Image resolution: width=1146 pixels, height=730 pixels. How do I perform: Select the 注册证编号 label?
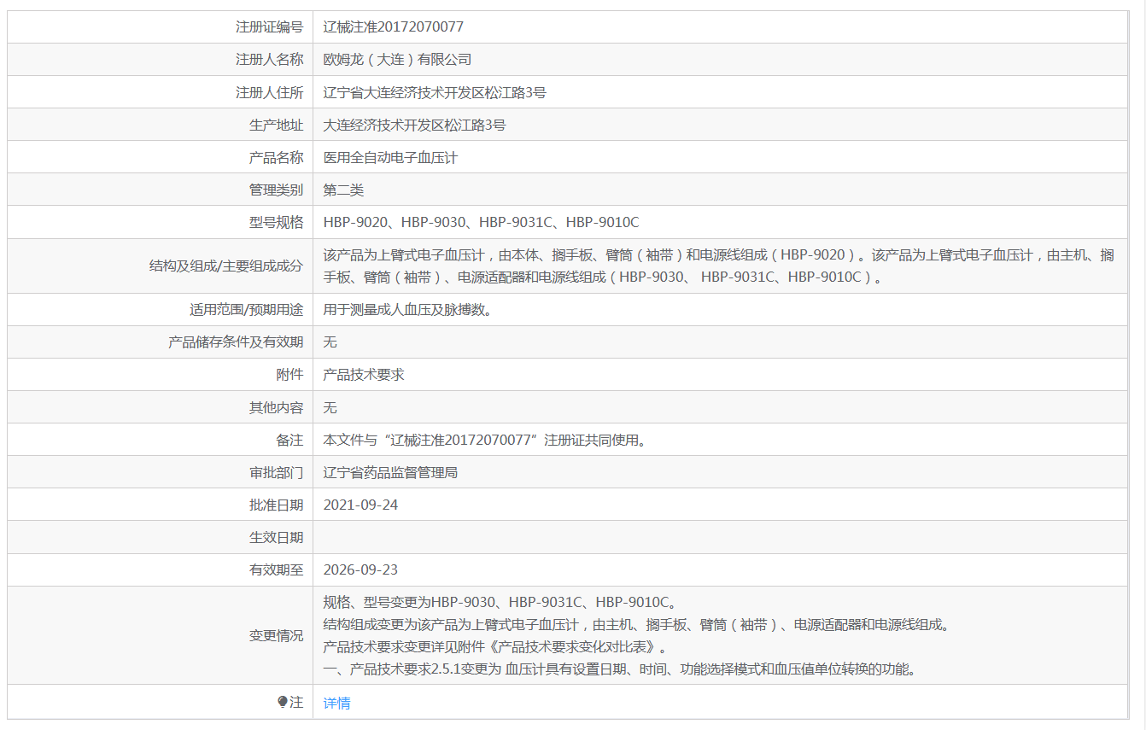pyautogui.click(x=269, y=27)
